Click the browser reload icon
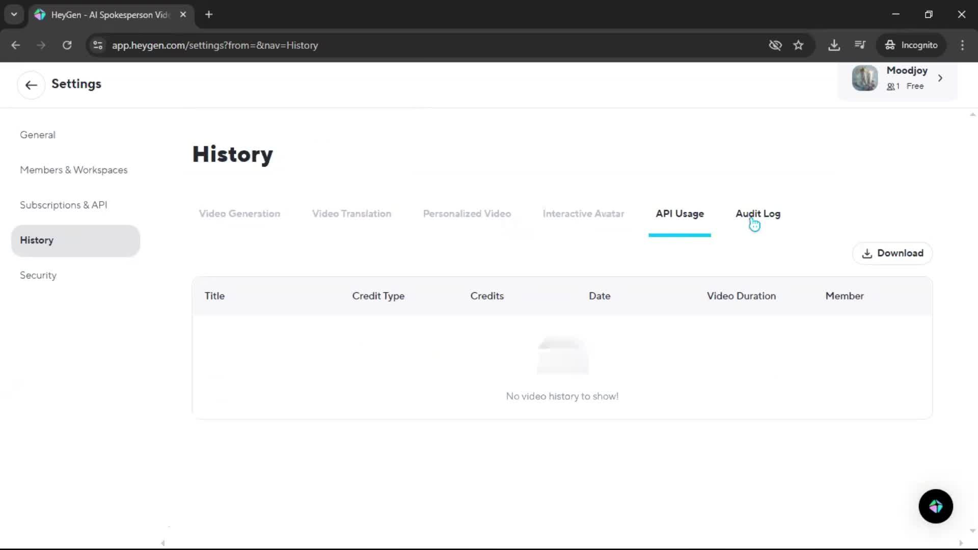The image size is (978, 550). 67,45
